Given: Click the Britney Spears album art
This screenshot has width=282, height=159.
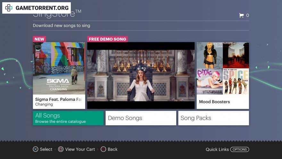Looking at the screenshot, I should [210, 55].
